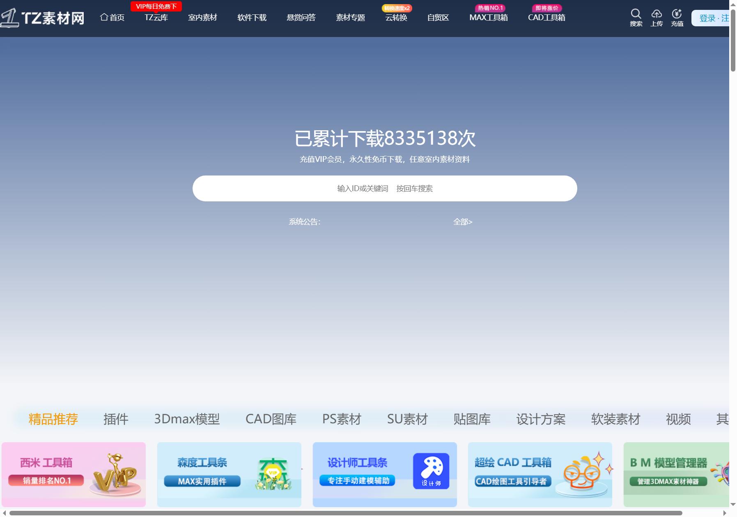737x517 pixels.
Task: Click 销量排名NO.1 label
Action: (x=46, y=480)
